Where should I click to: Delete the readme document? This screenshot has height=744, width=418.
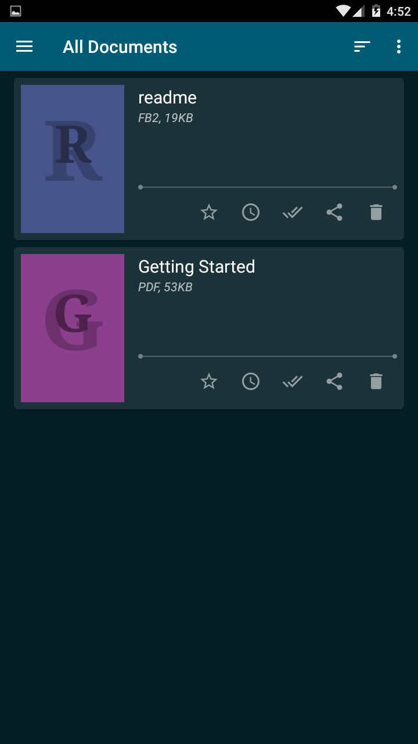coord(376,212)
